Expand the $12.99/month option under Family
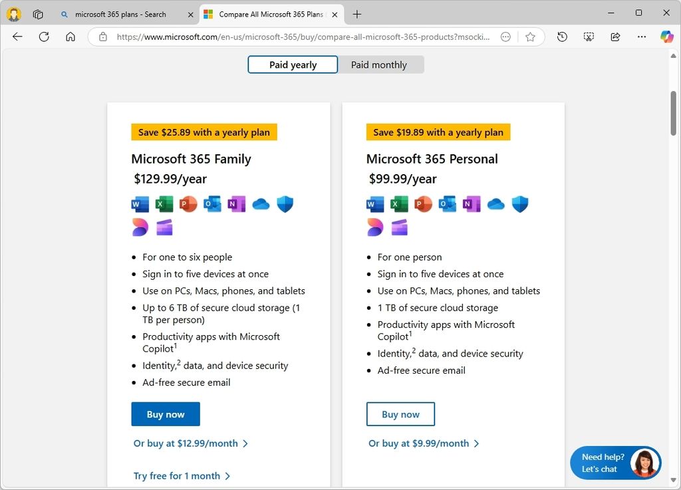The image size is (681, 490). pos(191,443)
